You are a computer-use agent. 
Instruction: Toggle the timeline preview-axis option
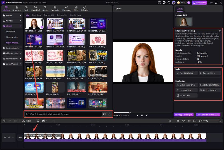(189, 121)
